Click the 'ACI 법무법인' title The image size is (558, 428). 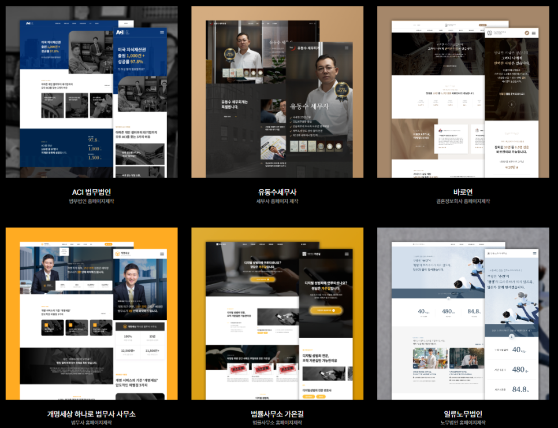coord(91,192)
